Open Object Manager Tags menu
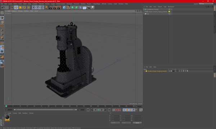The image size is (216, 129). (165, 7)
